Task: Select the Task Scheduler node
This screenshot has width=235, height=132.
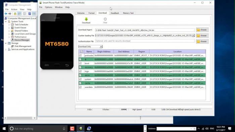Action: (x=21, y=24)
